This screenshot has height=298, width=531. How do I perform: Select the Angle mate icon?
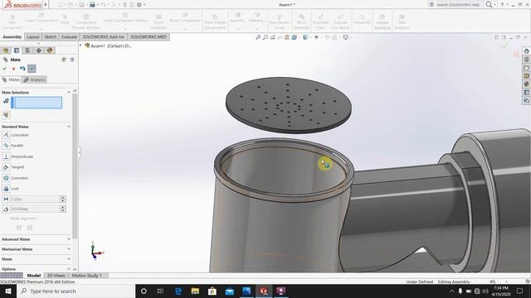pyautogui.click(x=6, y=209)
